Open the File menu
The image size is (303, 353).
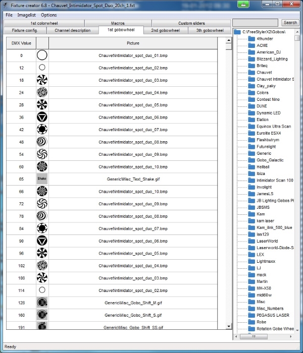pyautogui.click(x=9, y=15)
